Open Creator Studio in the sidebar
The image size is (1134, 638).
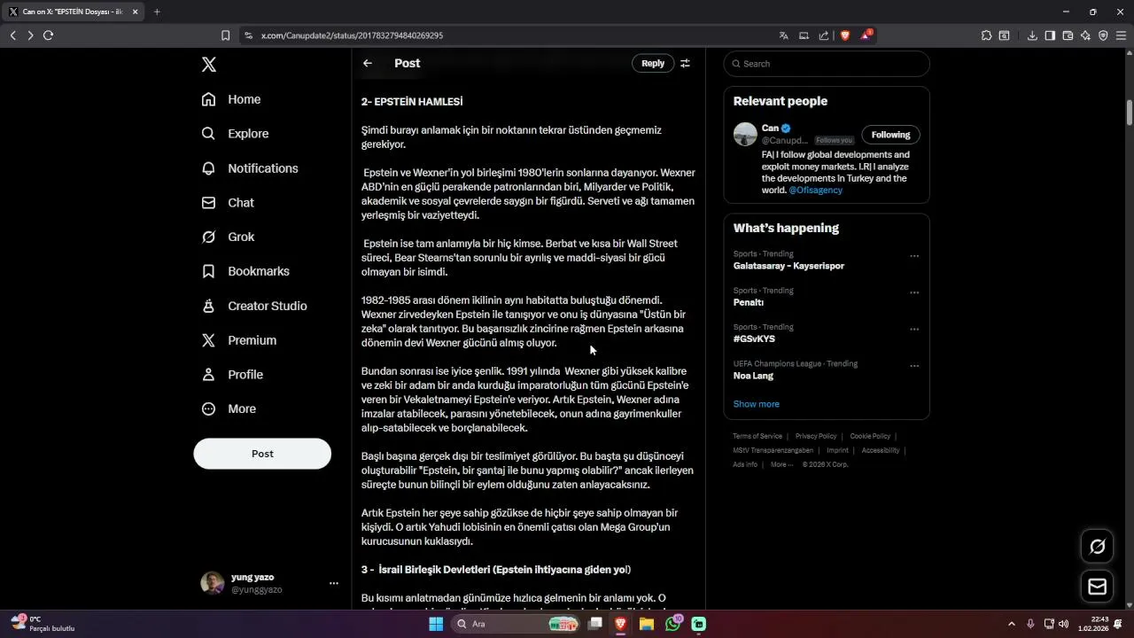[x=254, y=306]
